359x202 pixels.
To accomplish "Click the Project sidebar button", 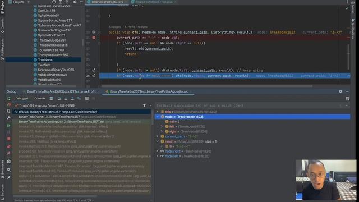I will [x=2, y=7].
